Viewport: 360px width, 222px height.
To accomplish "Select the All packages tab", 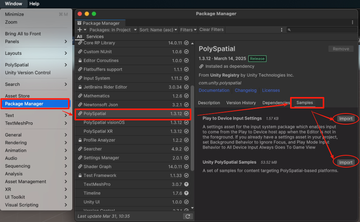I will 80,37.
